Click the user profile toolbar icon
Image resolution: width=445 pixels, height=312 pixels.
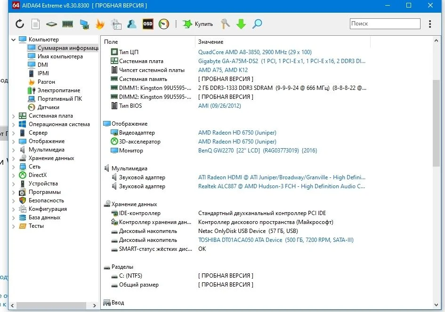pos(132,24)
